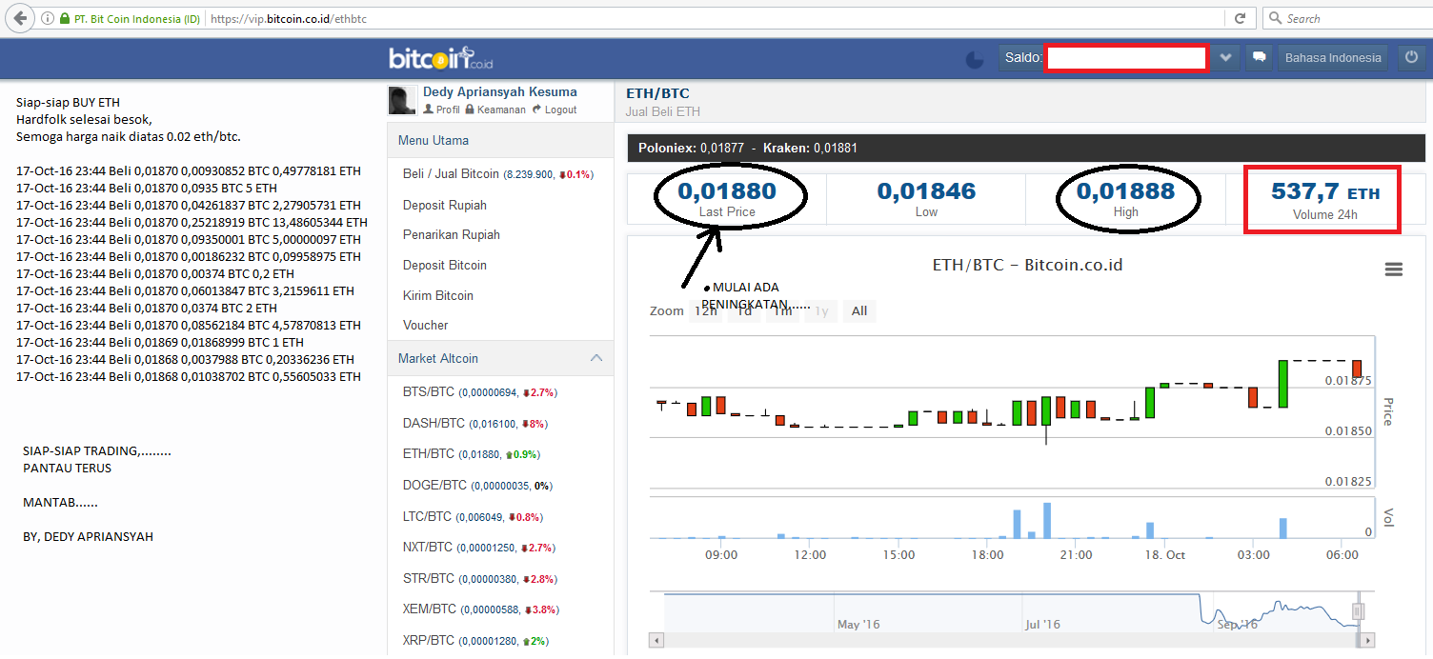Open the Profil link
The height and width of the screenshot is (659, 1433).
[x=442, y=110]
